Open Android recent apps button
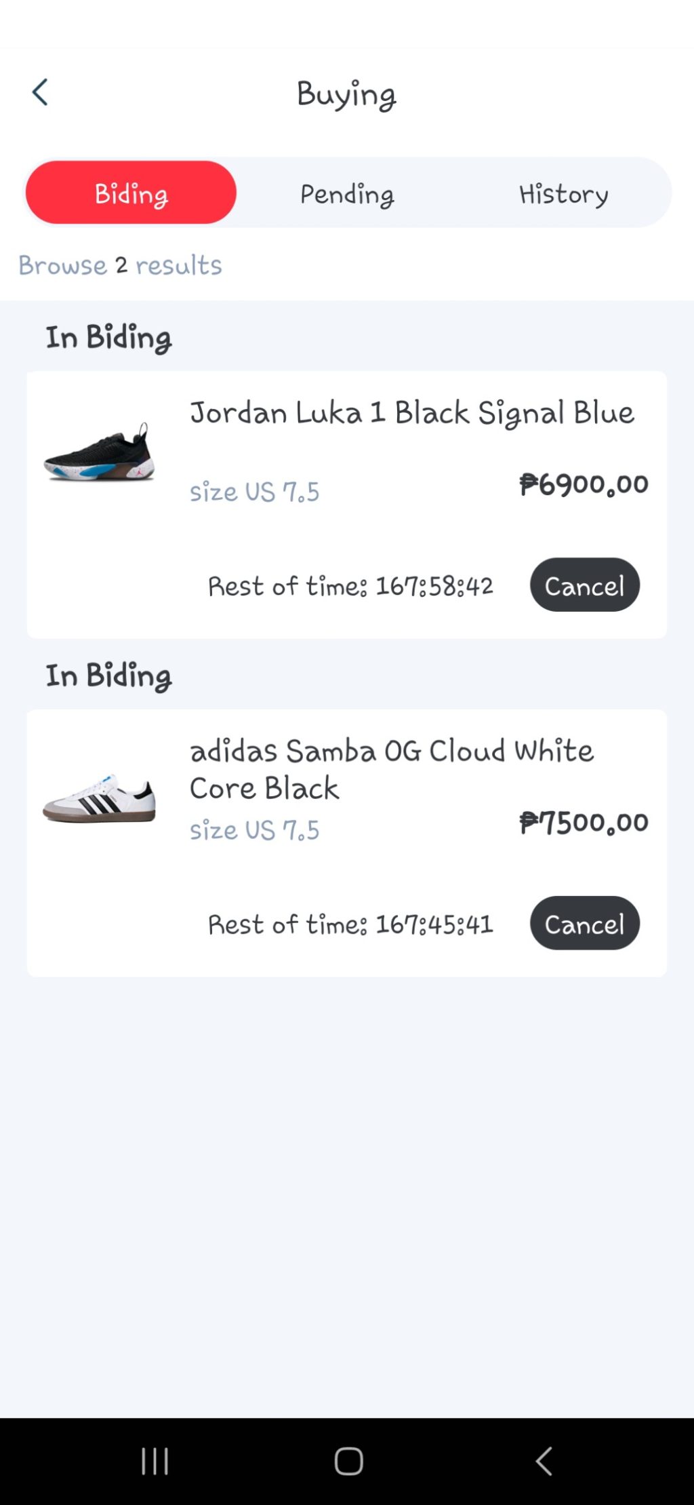Viewport: 694px width, 1505px height. [x=155, y=1460]
